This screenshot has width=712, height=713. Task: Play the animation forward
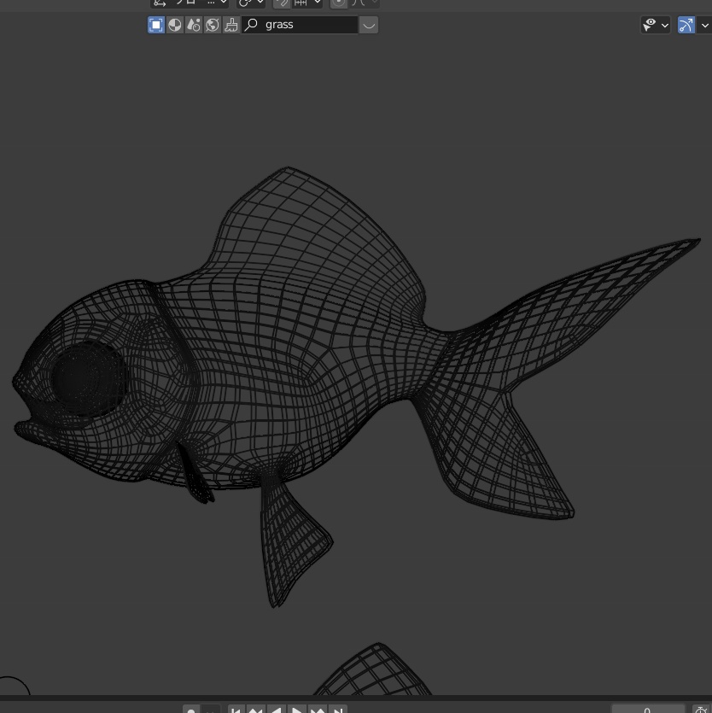pos(296,710)
